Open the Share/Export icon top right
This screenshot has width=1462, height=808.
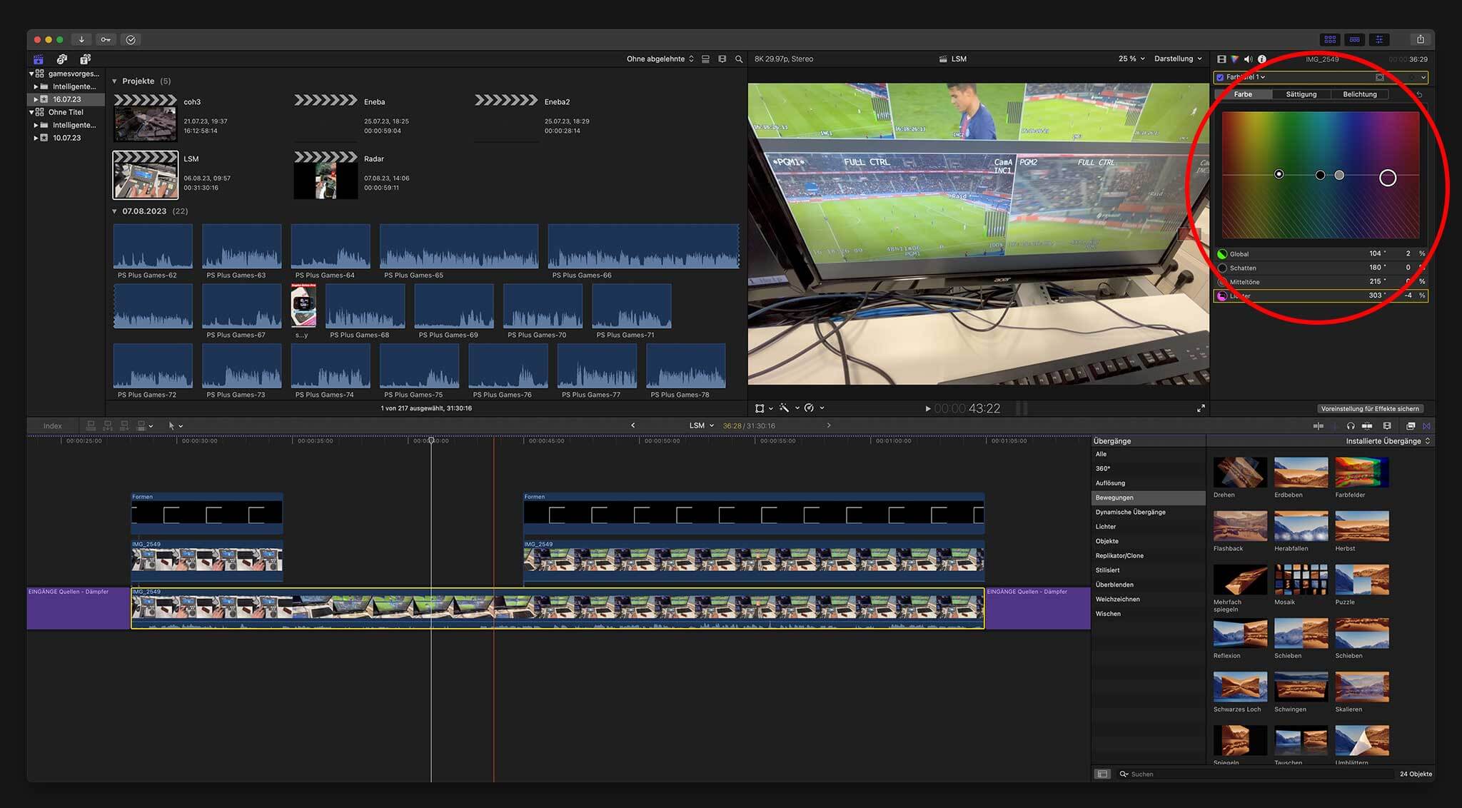1422,39
